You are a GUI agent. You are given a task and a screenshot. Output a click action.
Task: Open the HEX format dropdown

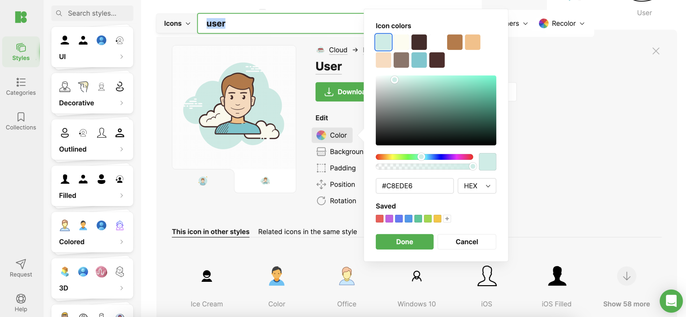click(476, 186)
